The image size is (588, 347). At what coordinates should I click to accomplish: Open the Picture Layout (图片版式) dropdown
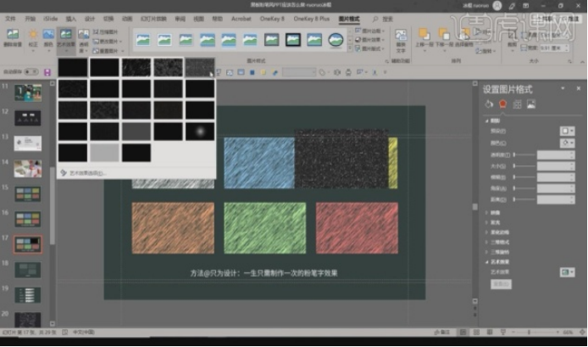pos(369,49)
